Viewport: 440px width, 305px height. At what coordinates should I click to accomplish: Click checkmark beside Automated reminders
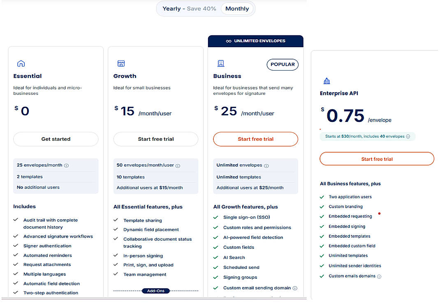pos(16,255)
